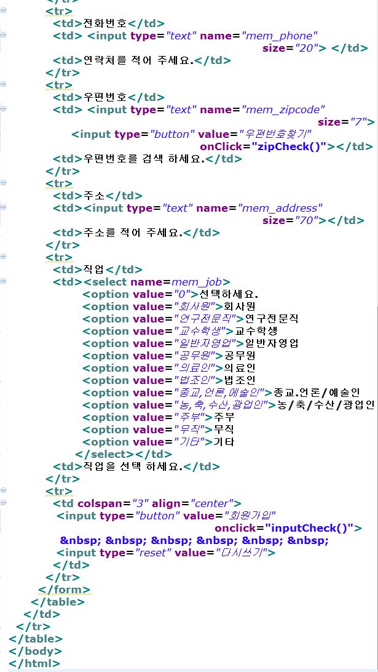
Task: Click the closing </body> tag
Action: click(x=35, y=652)
